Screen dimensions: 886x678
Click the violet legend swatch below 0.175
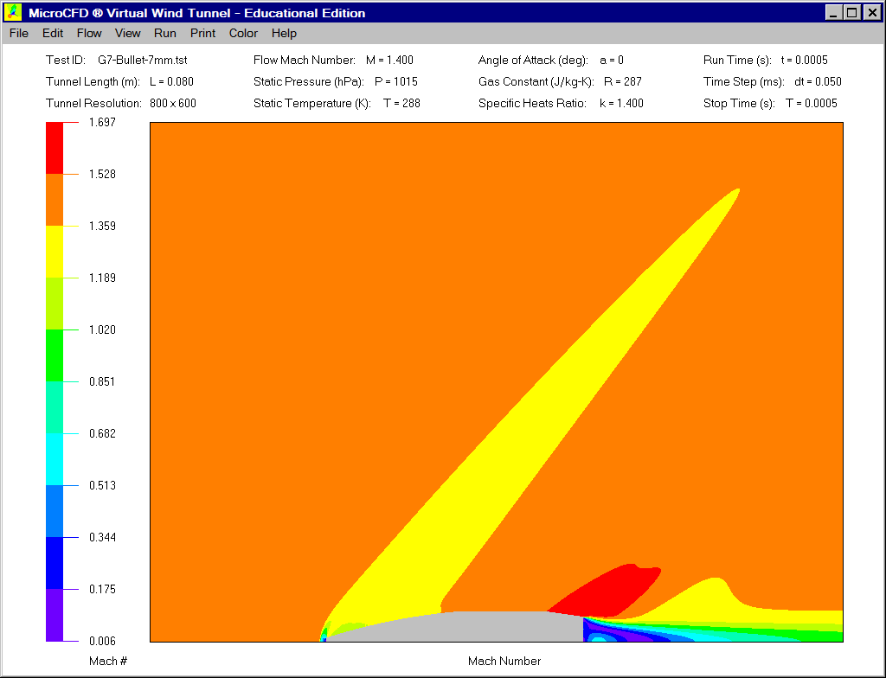(x=55, y=615)
